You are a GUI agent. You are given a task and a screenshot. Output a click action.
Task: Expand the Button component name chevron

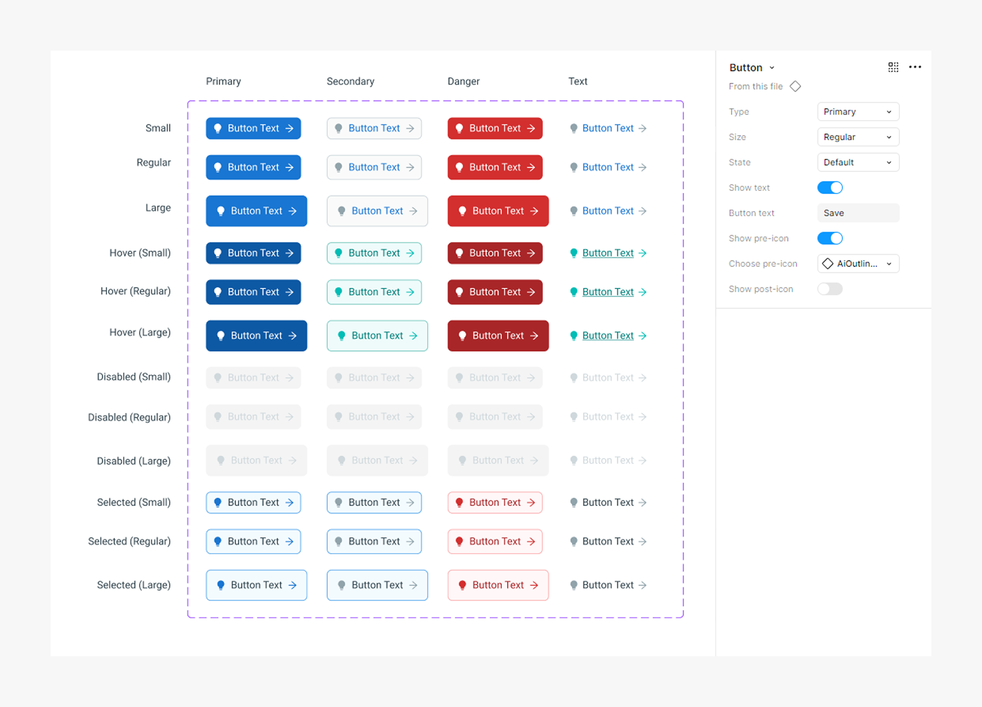coord(772,68)
